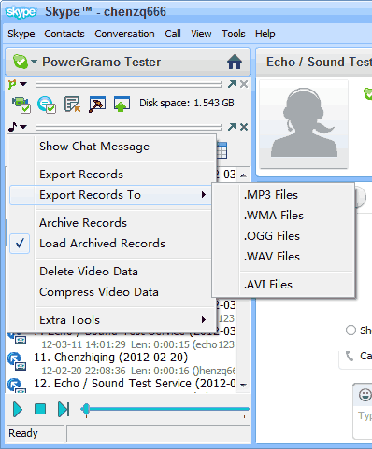
Task: Export to .AVI Files
Action: click(x=283, y=285)
